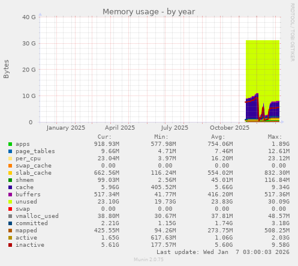Click the yellow slab_cache legend swatch
The width and height of the screenshot is (298, 266).
pos(10,173)
